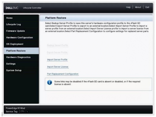This screenshot has height=117, width=156.
Task: Click disabled Export Server Profile link
Action: point(57,53)
